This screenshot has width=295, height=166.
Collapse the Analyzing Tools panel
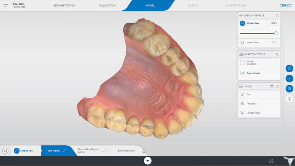click(x=277, y=54)
